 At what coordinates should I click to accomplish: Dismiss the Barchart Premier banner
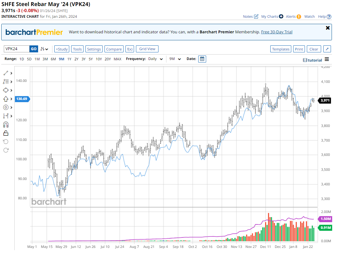328,28
